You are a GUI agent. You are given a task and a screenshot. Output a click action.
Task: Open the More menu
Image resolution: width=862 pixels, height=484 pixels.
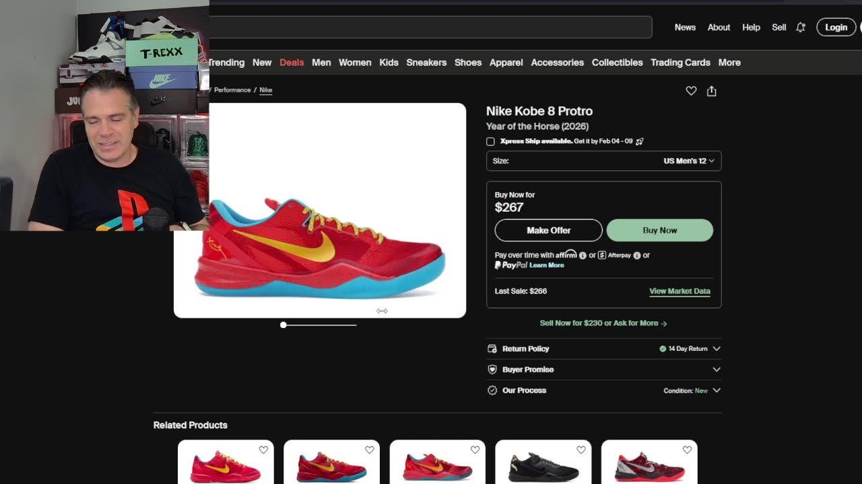click(729, 63)
